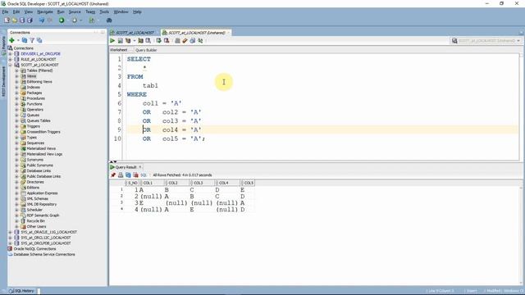525x295 pixels.
Task: Commit changes via worksheet toolbar
Action: click(x=158, y=41)
